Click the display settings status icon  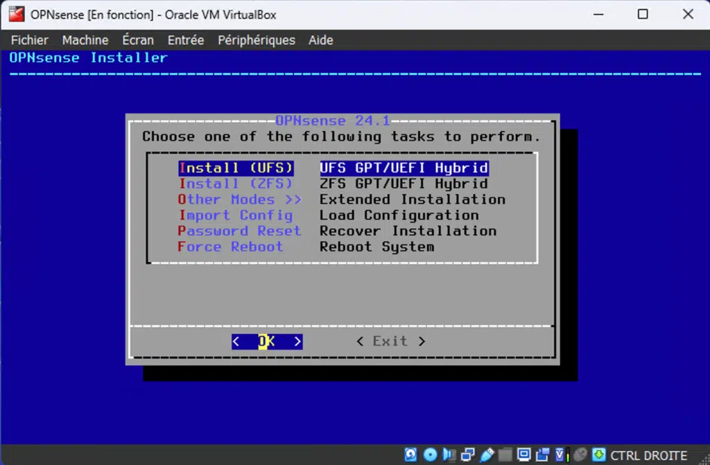click(524, 454)
